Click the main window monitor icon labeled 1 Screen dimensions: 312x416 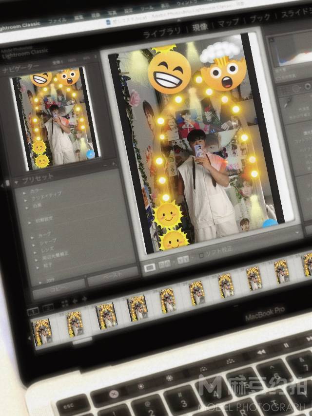point(33,311)
